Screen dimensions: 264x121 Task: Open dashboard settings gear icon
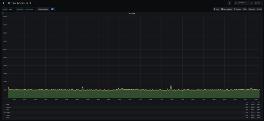pos(229,3)
